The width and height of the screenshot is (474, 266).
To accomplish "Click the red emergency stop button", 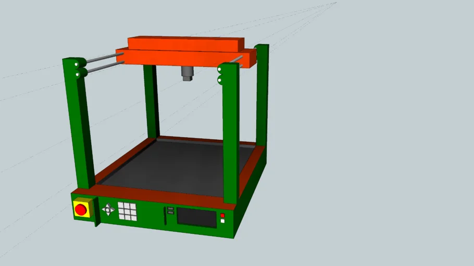I will (x=81, y=209).
